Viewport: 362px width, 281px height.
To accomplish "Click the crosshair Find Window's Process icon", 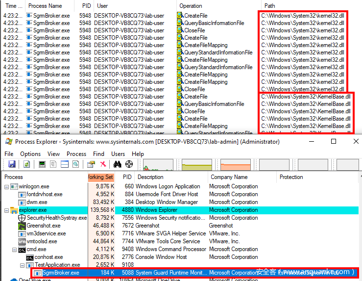I will coord(129,164).
